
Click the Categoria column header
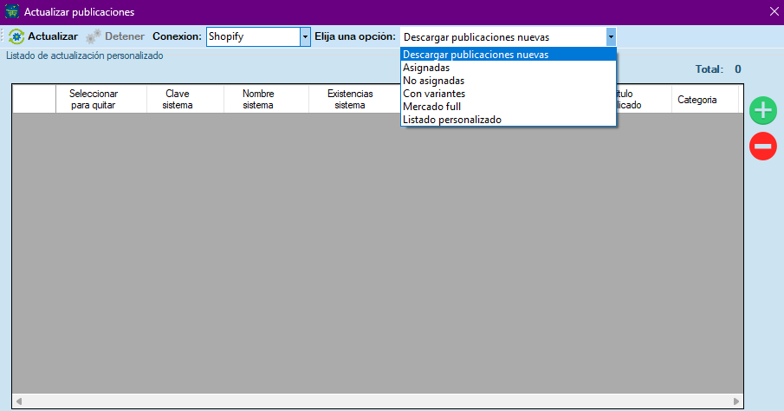(697, 100)
